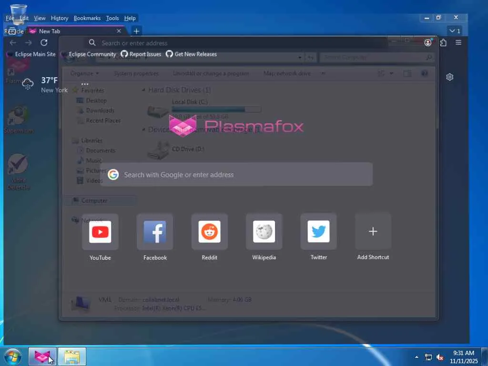
Task: Select the Supermium desktop shortcut
Action: point(18,120)
